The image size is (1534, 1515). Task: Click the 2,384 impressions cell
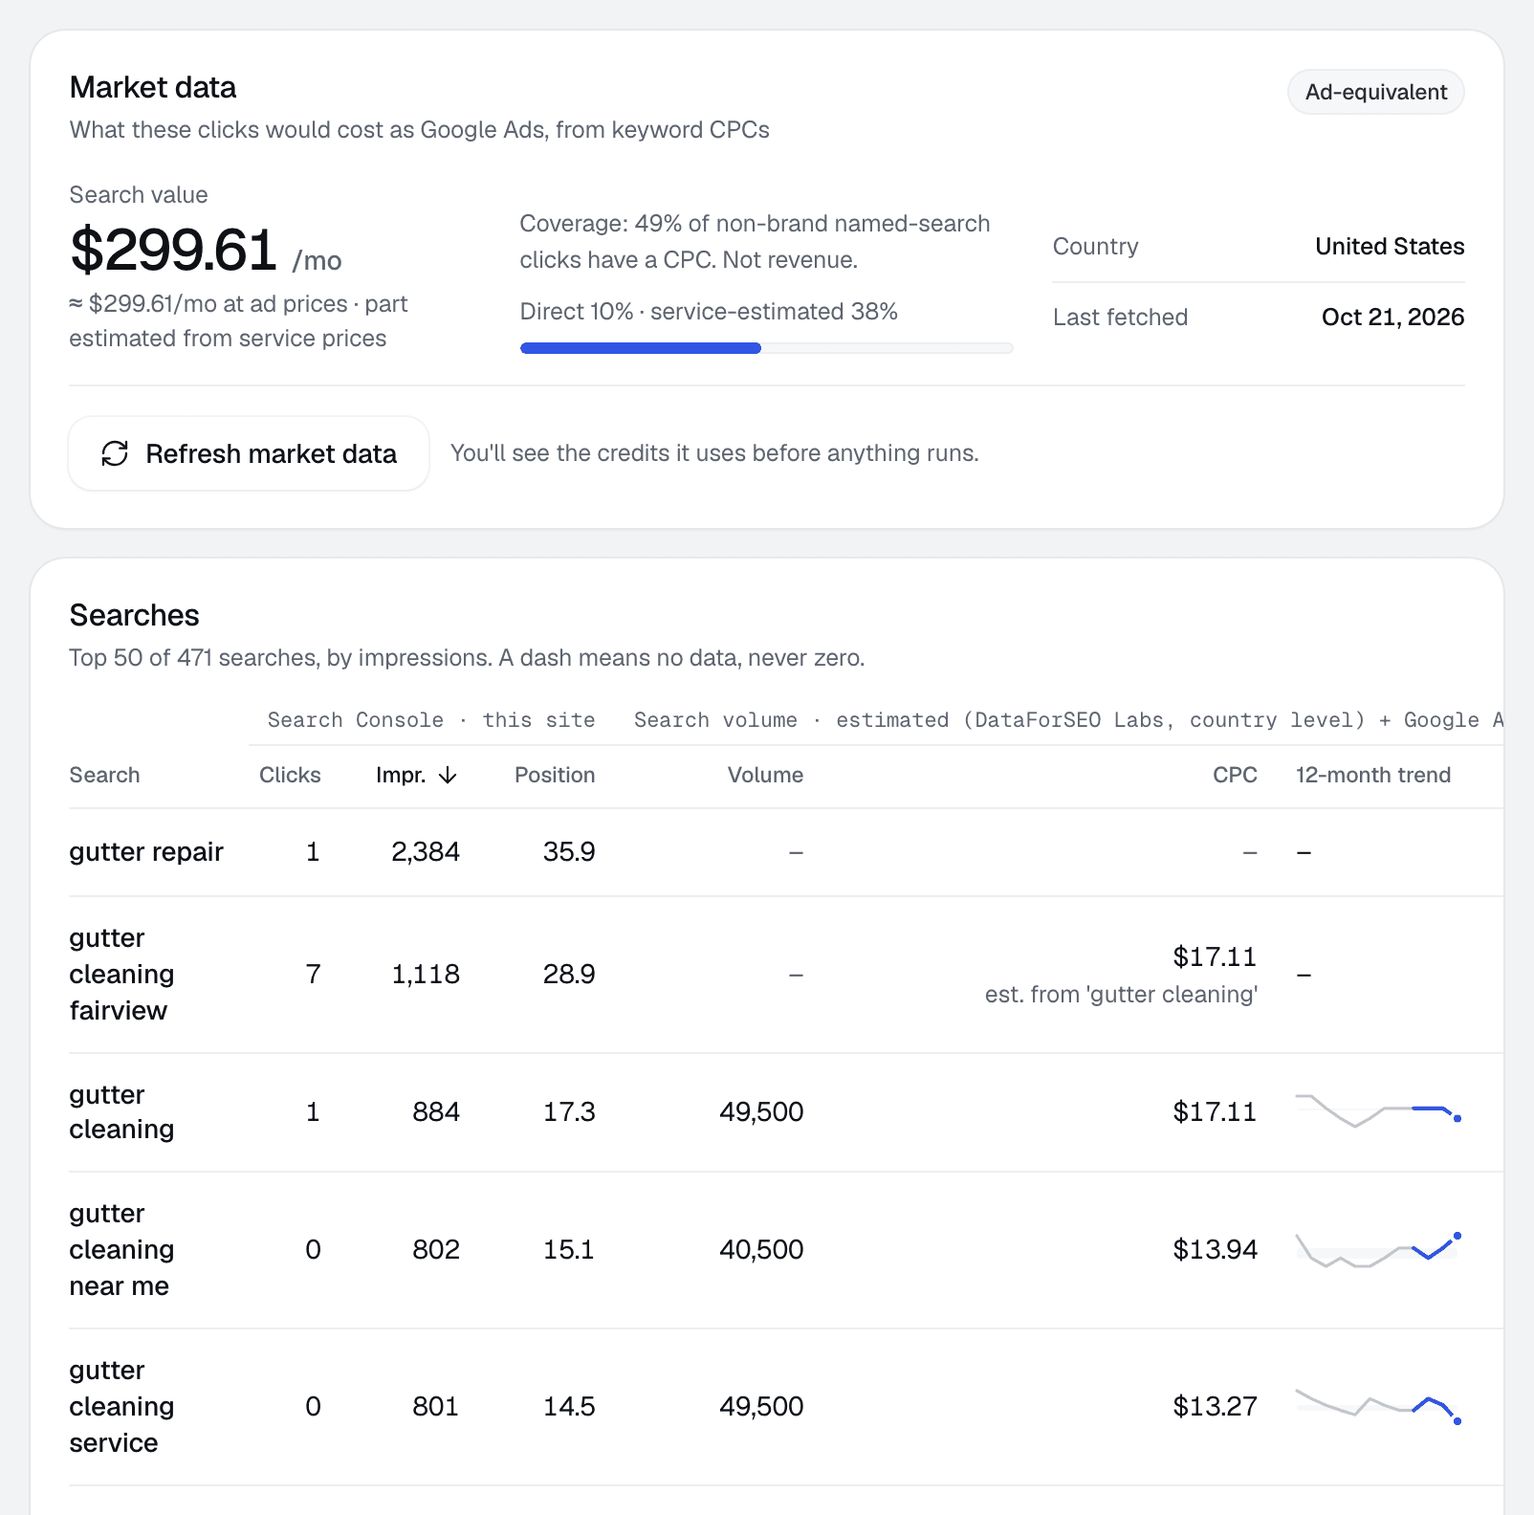tap(426, 851)
